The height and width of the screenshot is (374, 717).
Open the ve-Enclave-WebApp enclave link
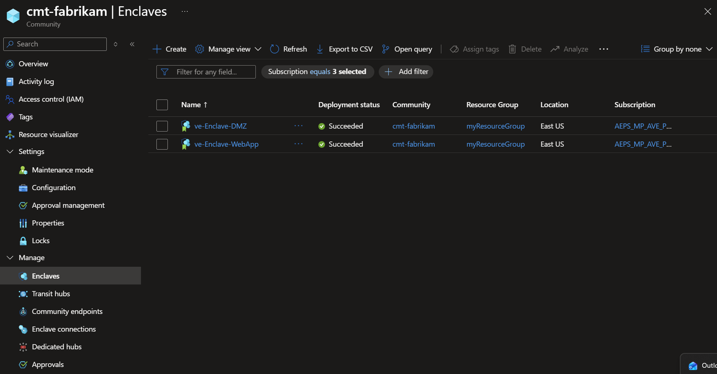[x=226, y=144]
